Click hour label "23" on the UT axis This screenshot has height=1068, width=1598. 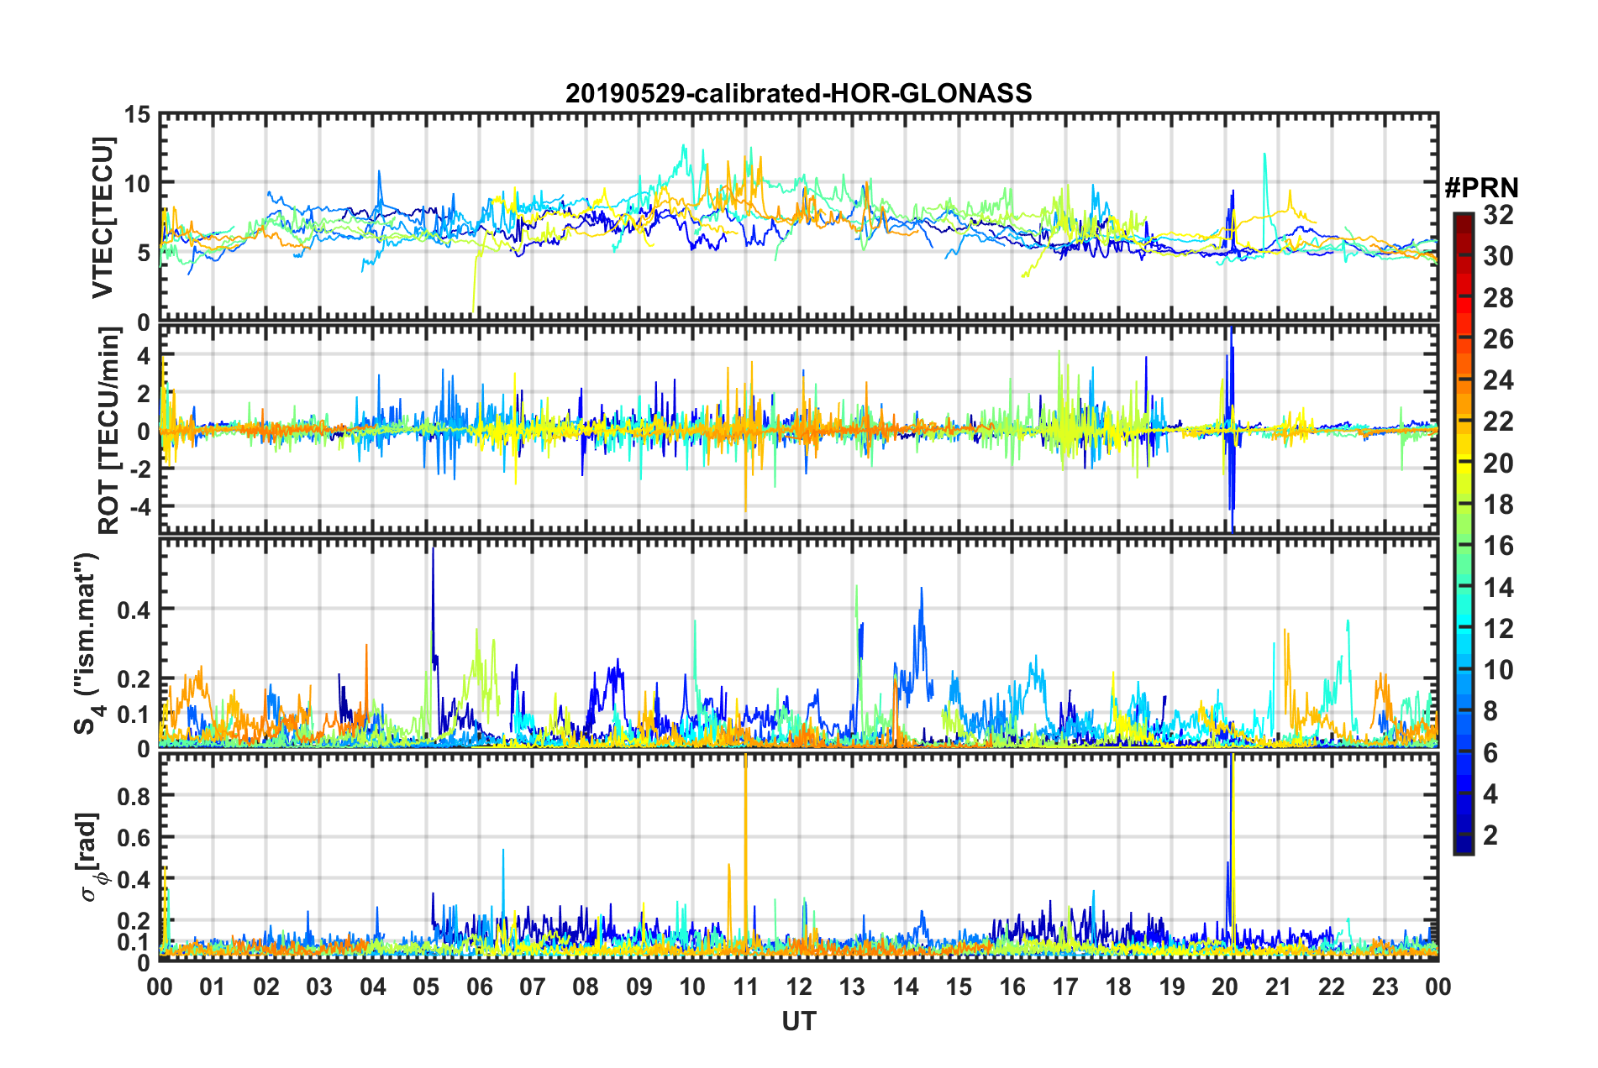point(1385,987)
